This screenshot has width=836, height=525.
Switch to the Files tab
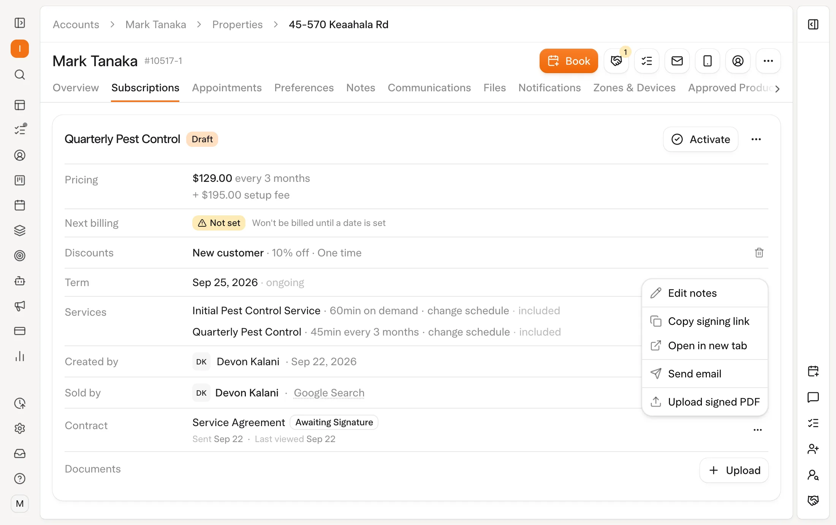tap(495, 88)
